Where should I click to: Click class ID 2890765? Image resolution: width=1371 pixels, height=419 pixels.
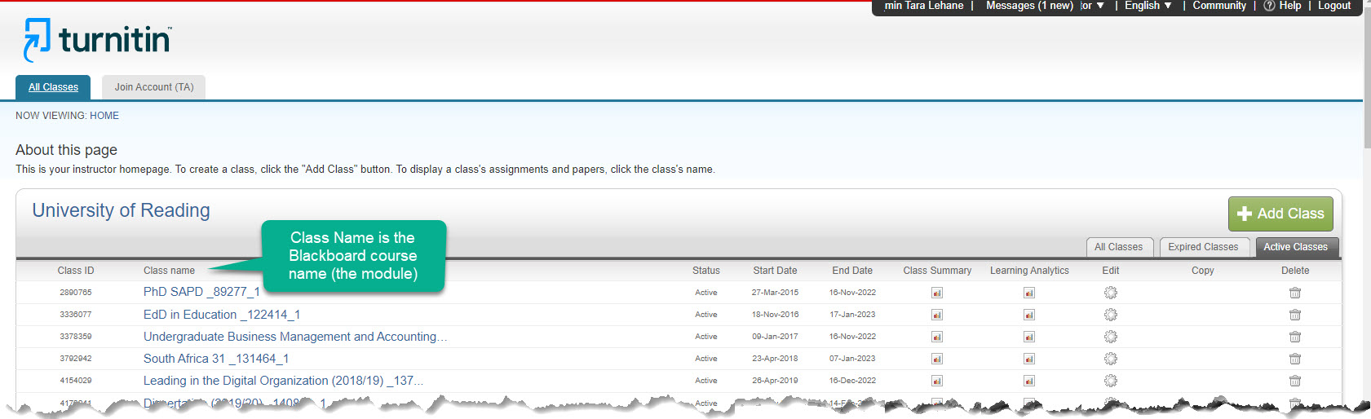coord(76,293)
